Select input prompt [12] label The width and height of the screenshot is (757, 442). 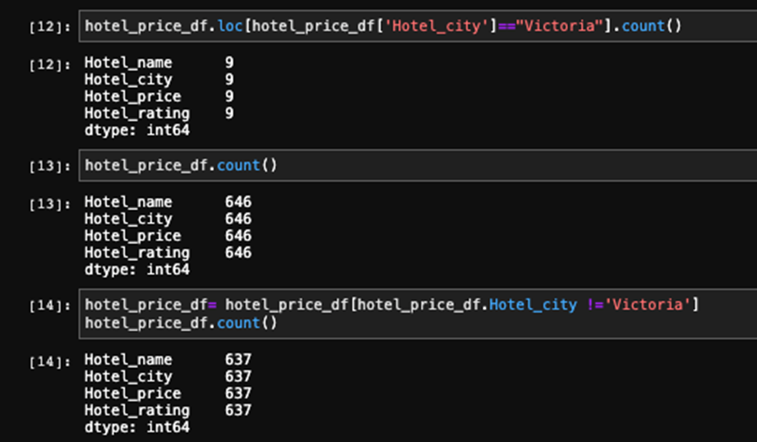pos(49,26)
